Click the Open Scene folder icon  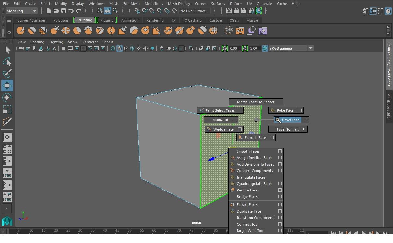click(56, 11)
